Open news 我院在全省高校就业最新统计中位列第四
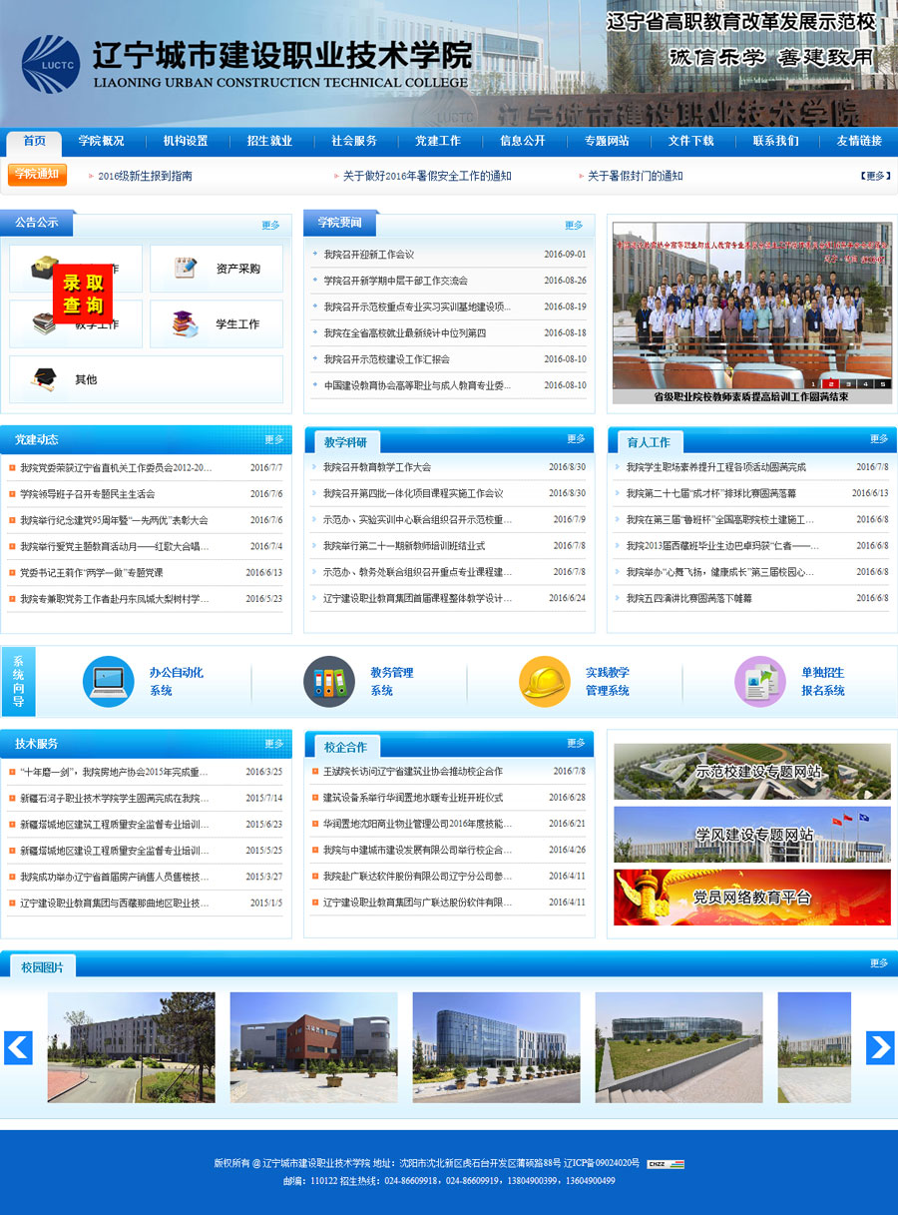Image resolution: width=898 pixels, height=1215 pixels. coord(405,332)
